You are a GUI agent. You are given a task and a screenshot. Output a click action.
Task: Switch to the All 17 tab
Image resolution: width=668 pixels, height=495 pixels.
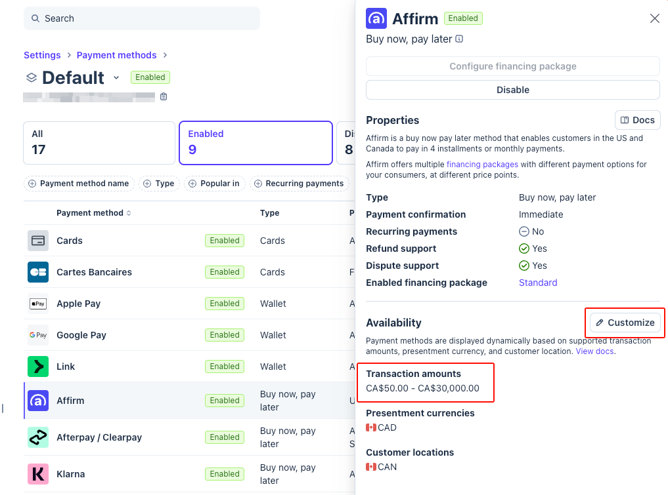99,142
